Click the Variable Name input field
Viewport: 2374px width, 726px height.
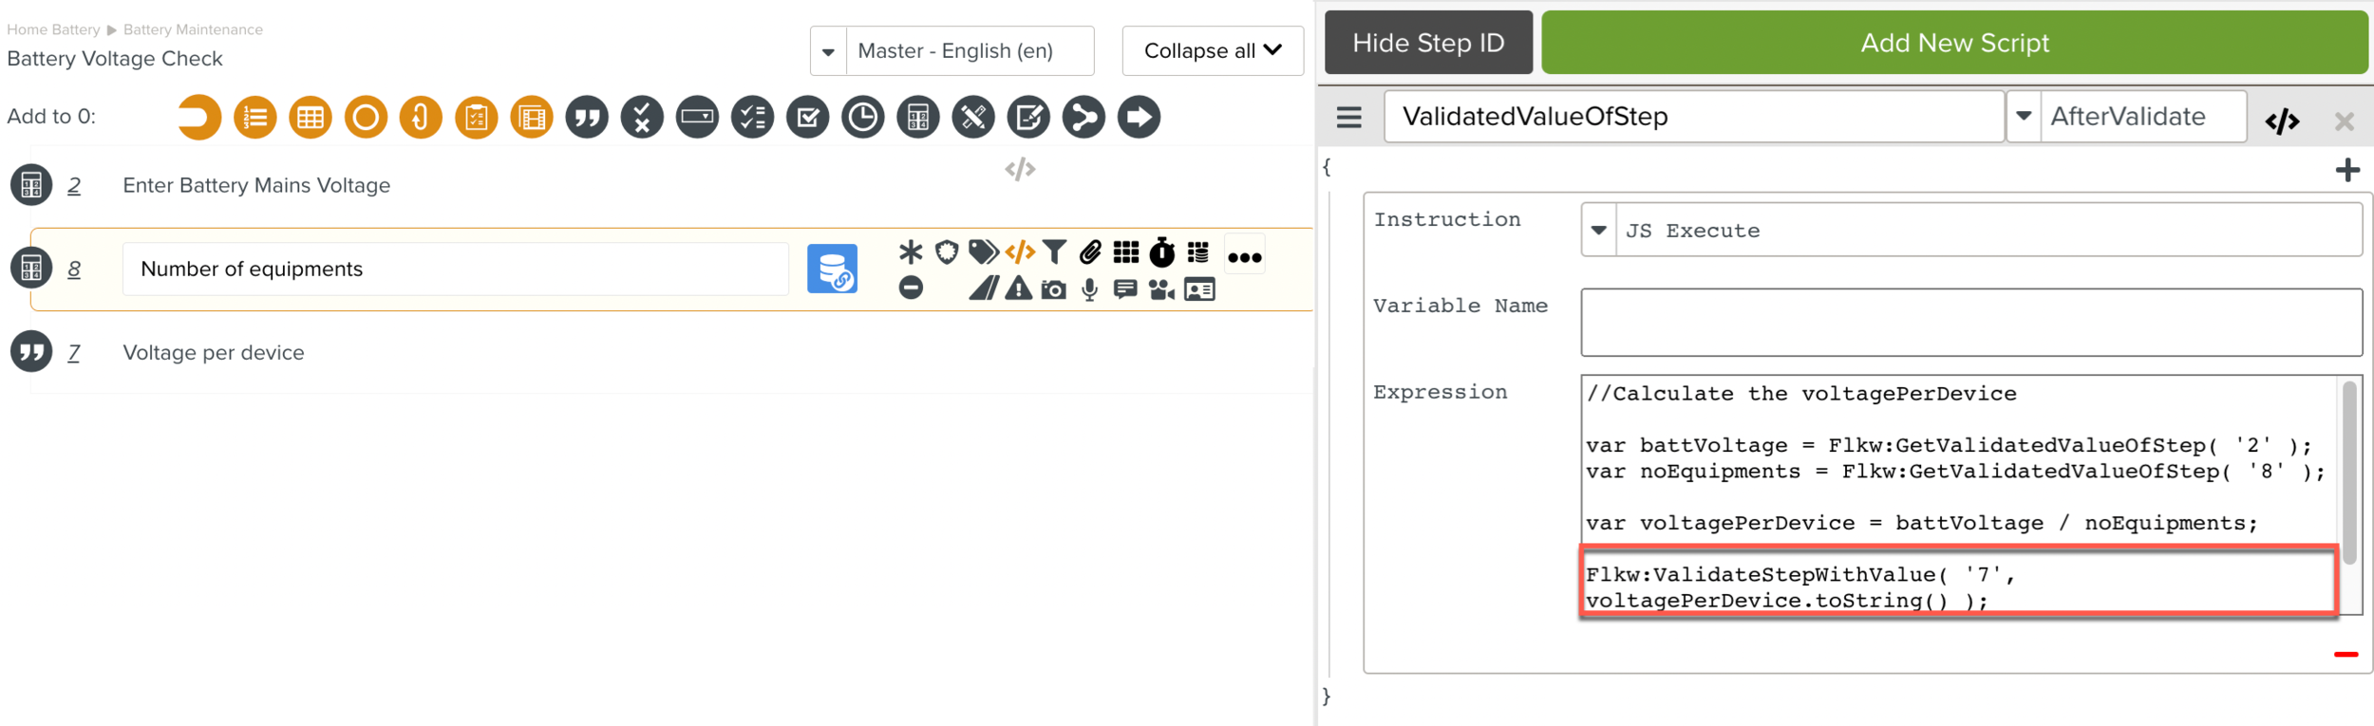click(x=1970, y=323)
